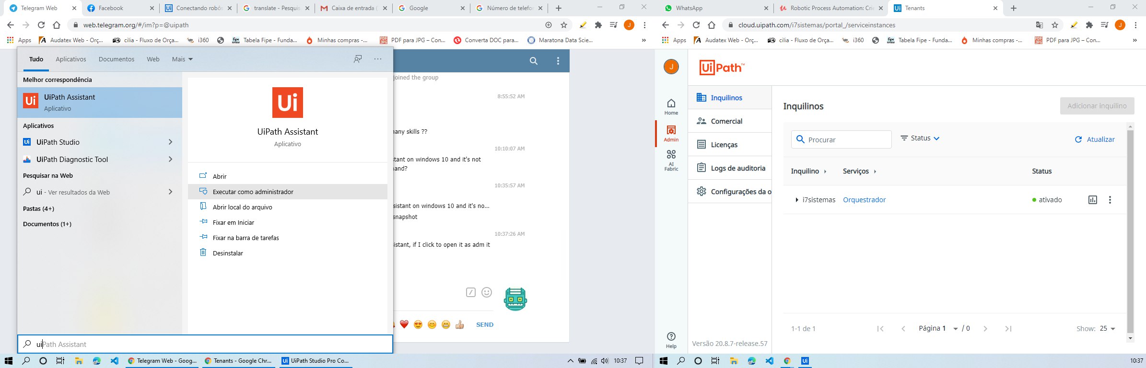Viewport: 1146px width, 368px height.
Task: Open Help in UiPath sidebar
Action: [671, 340]
